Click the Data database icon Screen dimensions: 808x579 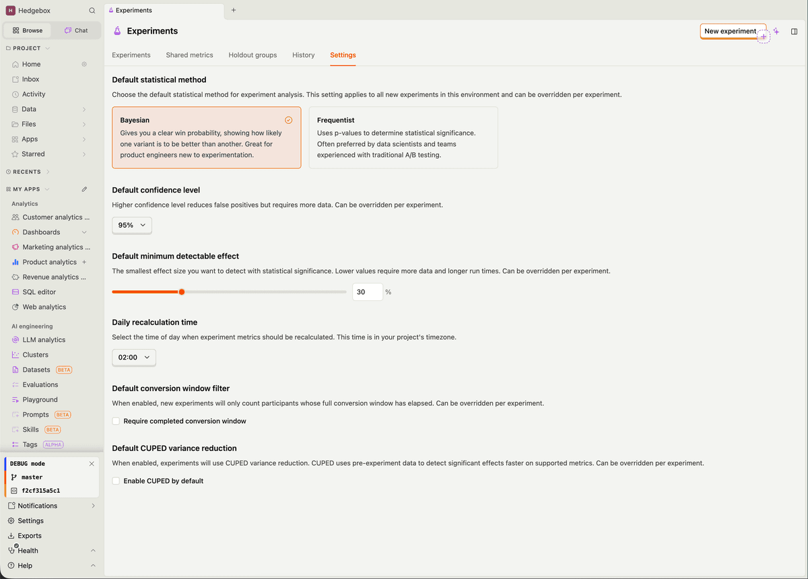click(x=15, y=109)
